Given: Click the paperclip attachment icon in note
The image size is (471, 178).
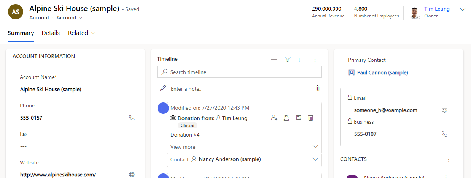Looking at the screenshot, I should point(318,88).
